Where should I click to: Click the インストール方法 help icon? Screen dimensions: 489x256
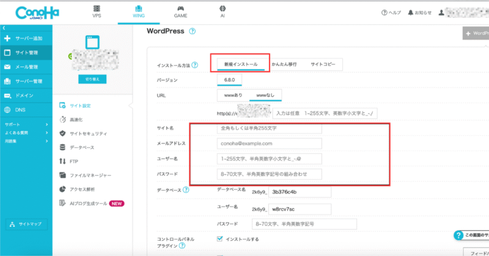[x=194, y=65]
